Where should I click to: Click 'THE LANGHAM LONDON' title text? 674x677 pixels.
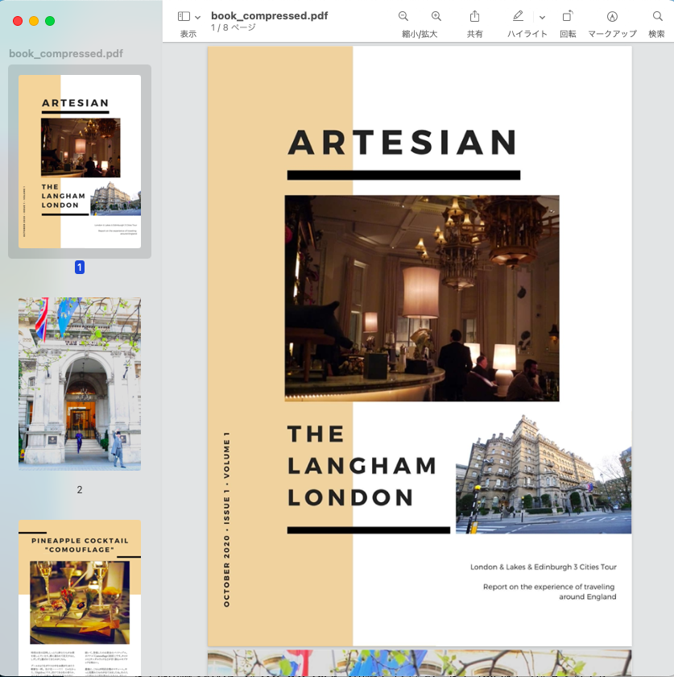coord(362,466)
